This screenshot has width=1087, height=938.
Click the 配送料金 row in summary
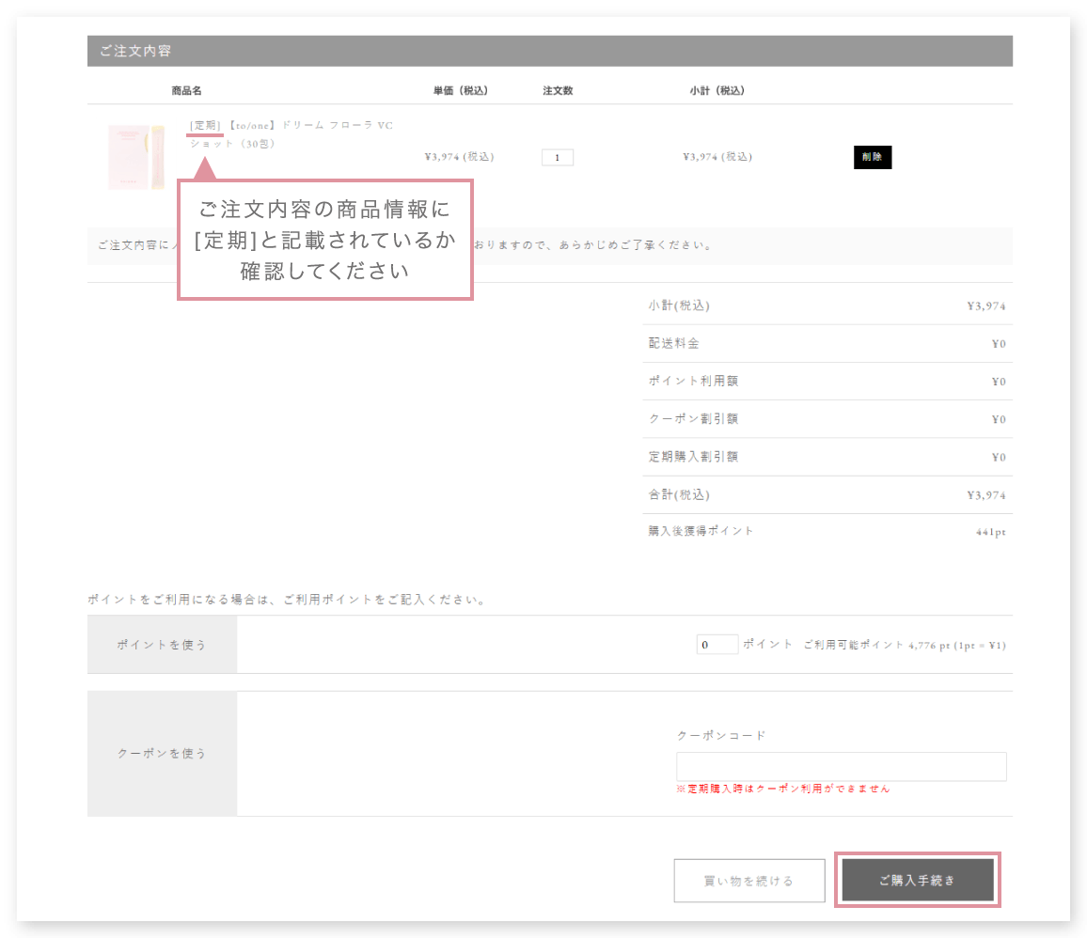pos(827,344)
